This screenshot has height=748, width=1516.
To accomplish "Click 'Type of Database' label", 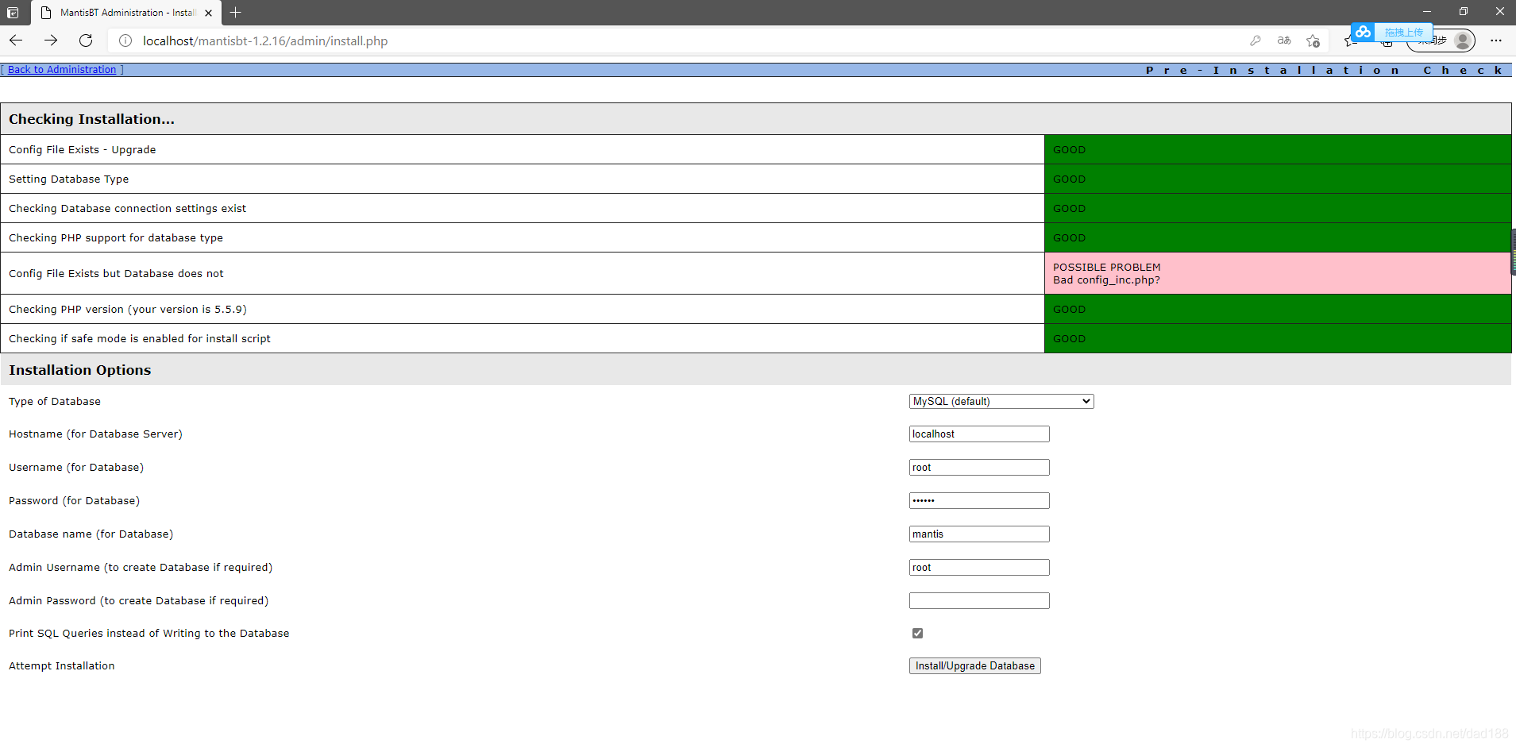I will point(55,401).
